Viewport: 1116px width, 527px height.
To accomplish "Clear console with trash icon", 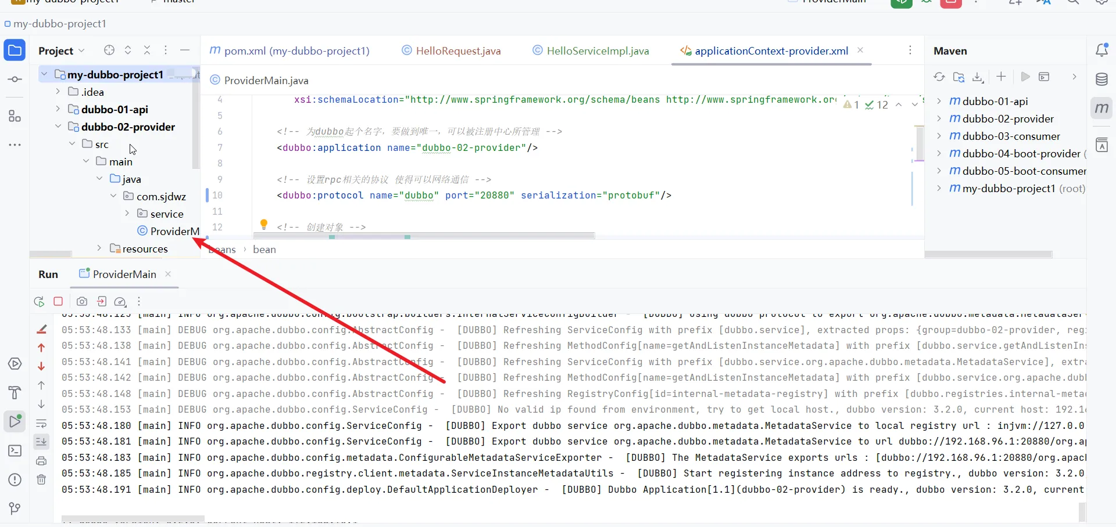I will coord(41,479).
